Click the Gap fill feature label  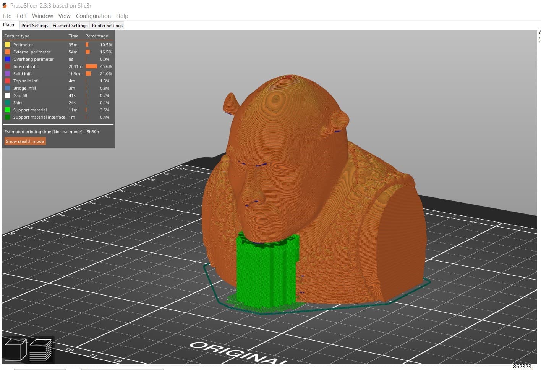[20, 95]
